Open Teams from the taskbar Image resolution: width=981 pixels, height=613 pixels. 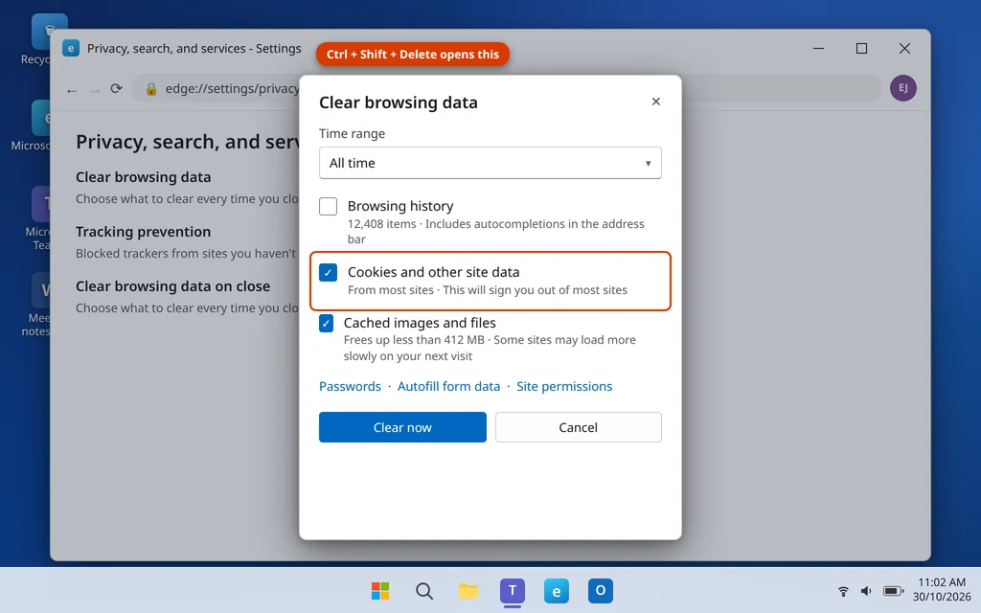(512, 590)
